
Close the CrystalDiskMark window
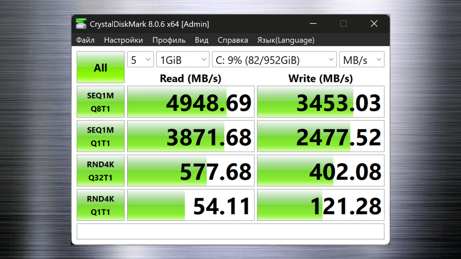374,24
